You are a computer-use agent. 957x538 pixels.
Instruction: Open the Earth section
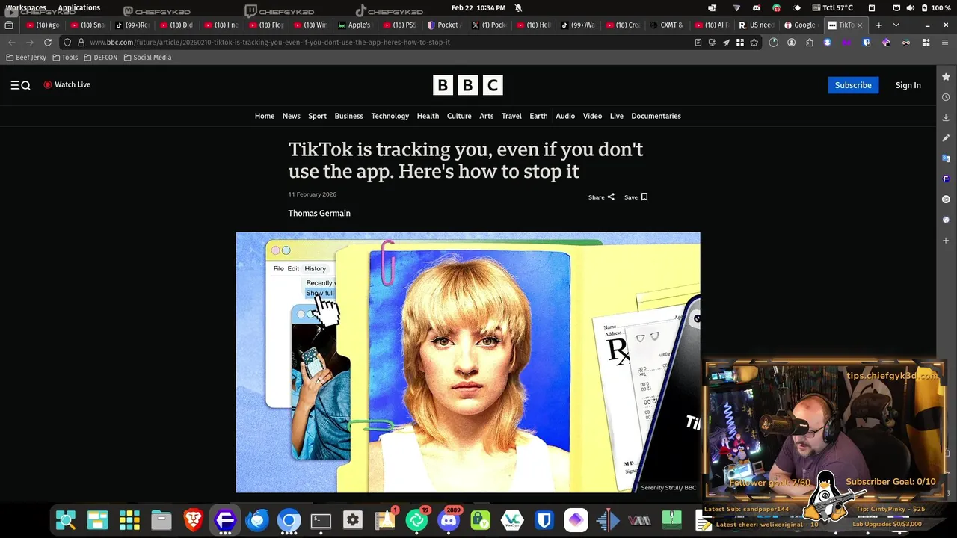point(538,116)
